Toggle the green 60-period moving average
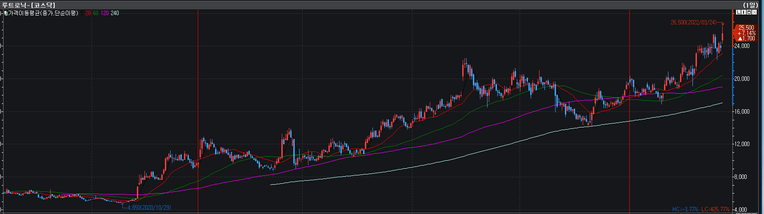The width and height of the screenshot is (764, 214). click(96, 13)
